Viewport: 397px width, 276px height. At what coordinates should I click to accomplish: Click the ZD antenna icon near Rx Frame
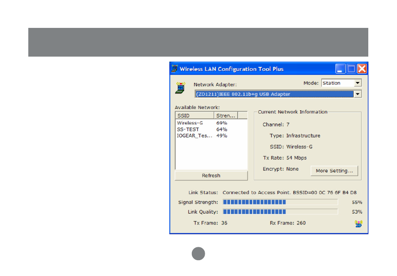(358, 224)
